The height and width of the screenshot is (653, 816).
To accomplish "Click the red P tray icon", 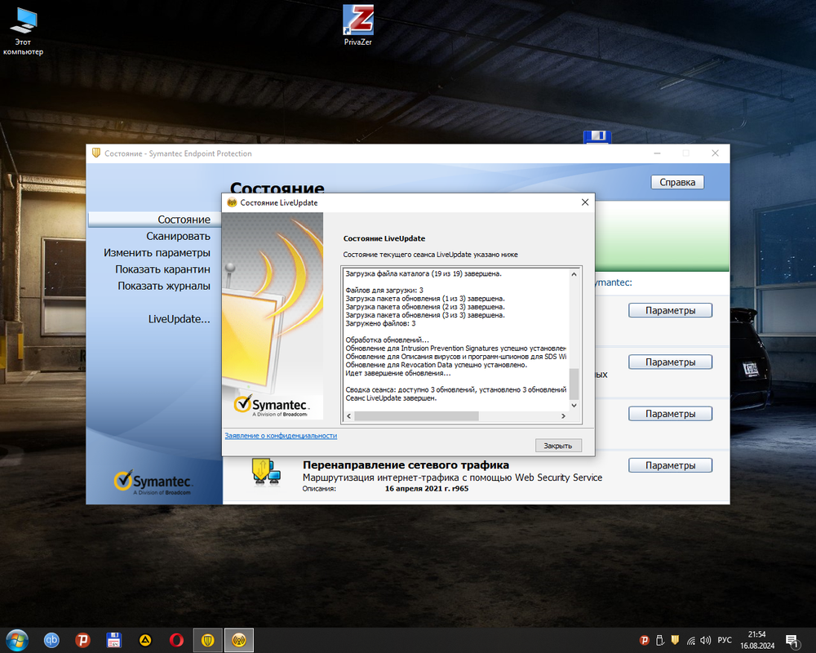I will (x=645, y=641).
